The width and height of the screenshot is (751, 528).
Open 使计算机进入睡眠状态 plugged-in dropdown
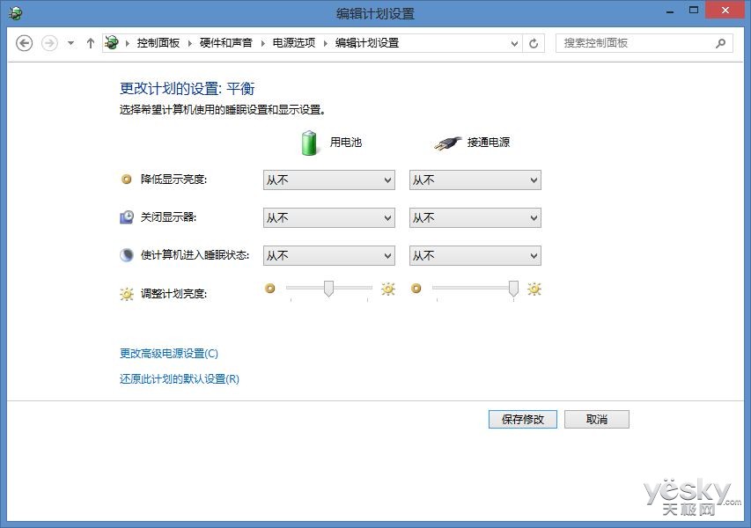tap(475, 255)
